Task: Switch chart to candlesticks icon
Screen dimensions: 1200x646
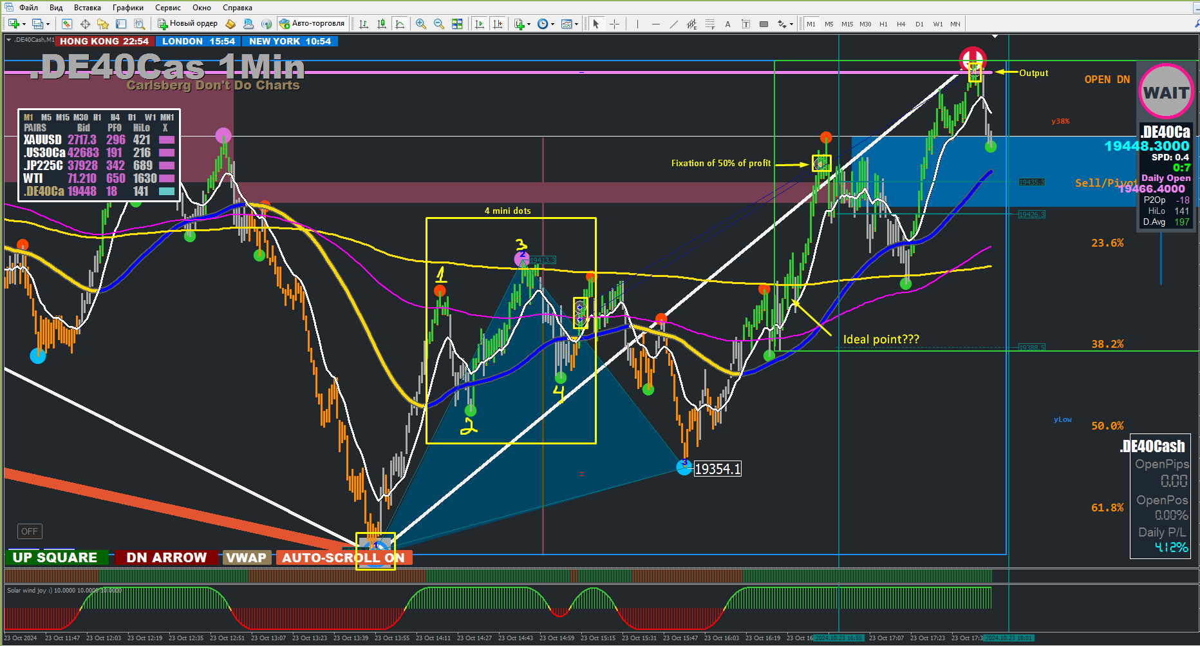Action: click(x=382, y=24)
